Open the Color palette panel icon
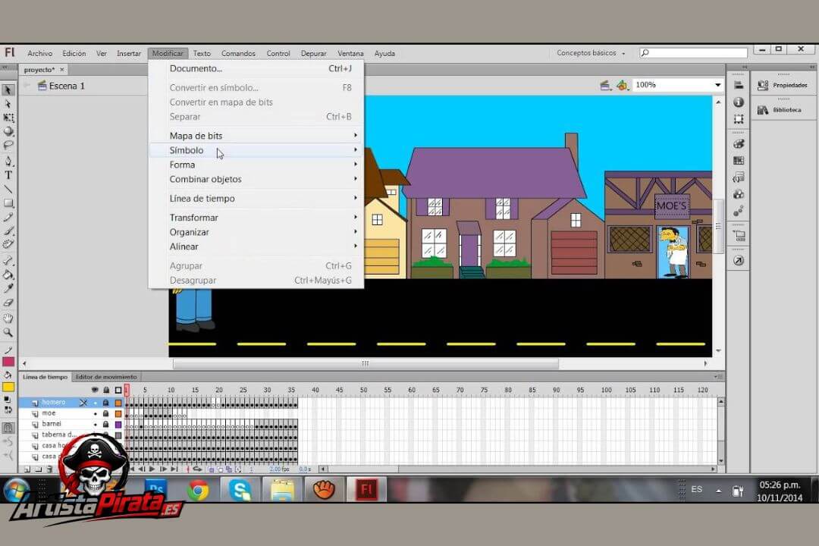The width and height of the screenshot is (819, 546). (738, 143)
